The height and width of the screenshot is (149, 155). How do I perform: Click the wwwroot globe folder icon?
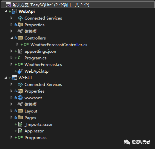click(20, 98)
